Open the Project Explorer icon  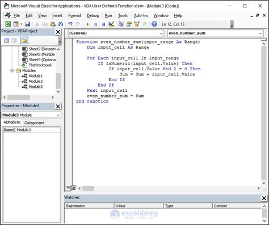click(x=121, y=24)
